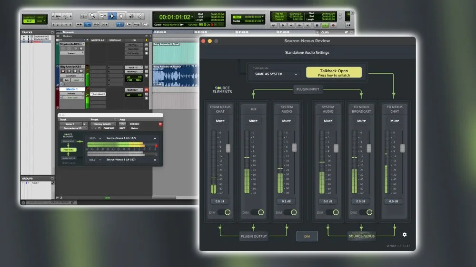Toggle the SLIP edit mode button
The height and width of the screenshot is (267, 476).
click(29, 21)
